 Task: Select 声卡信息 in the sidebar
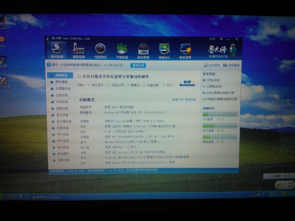(x=61, y=141)
